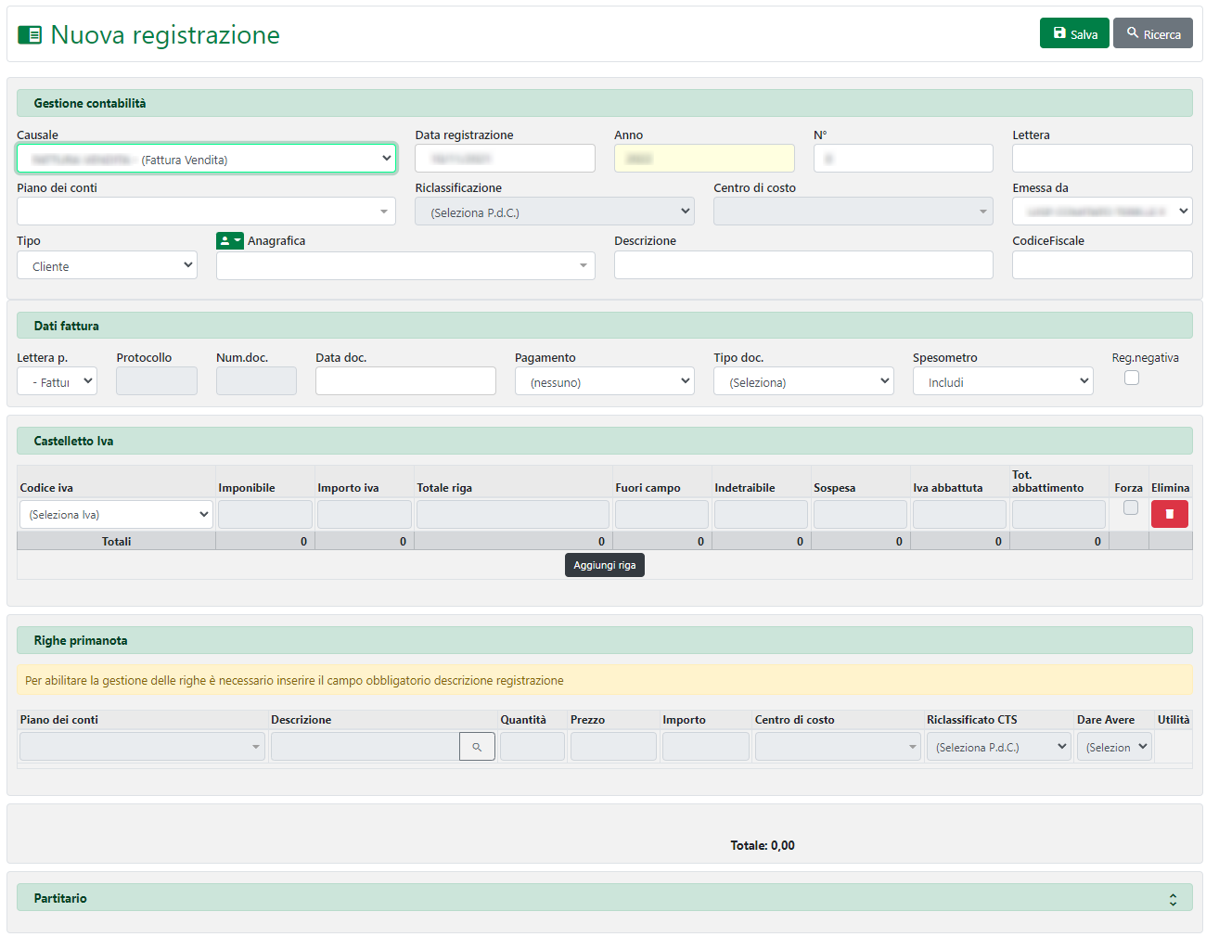Open the Tipo Cliente dropdown
The width and height of the screenshot is (1206, 937).
click(x=107, y=265)
